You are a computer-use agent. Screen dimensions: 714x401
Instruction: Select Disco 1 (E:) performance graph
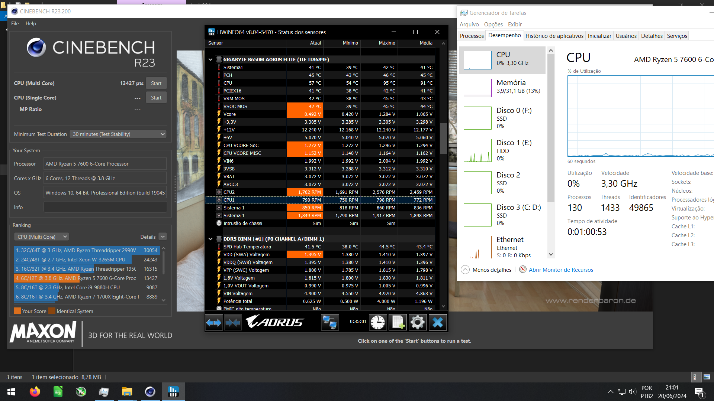(477, 150)
